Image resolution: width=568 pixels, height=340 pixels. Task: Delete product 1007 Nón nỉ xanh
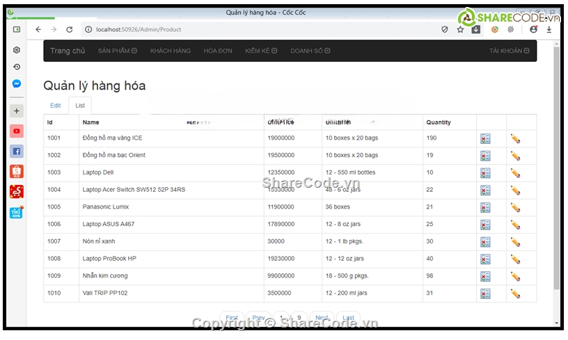click(485, 242)
